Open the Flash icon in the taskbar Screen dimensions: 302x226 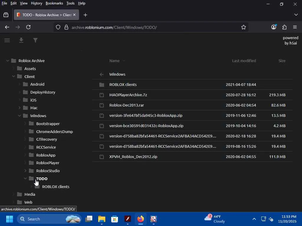coord(127,219)
